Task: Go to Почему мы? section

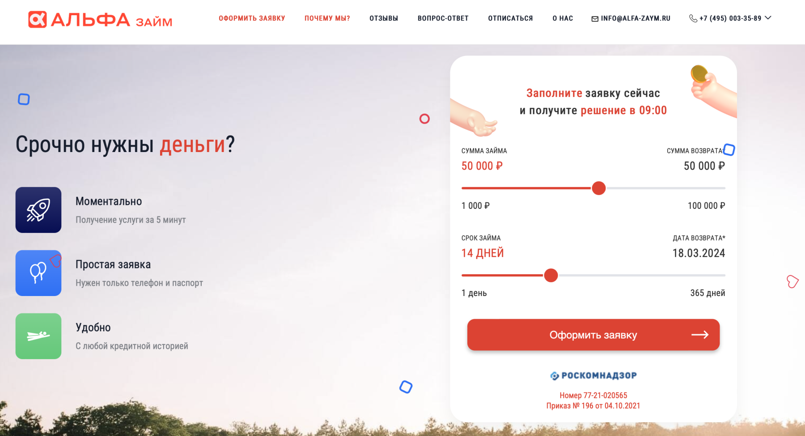Action: (327, 18)
